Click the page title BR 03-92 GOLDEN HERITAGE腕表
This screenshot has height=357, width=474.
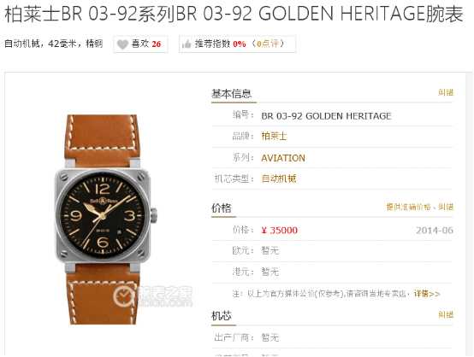[x=319, y=14]
